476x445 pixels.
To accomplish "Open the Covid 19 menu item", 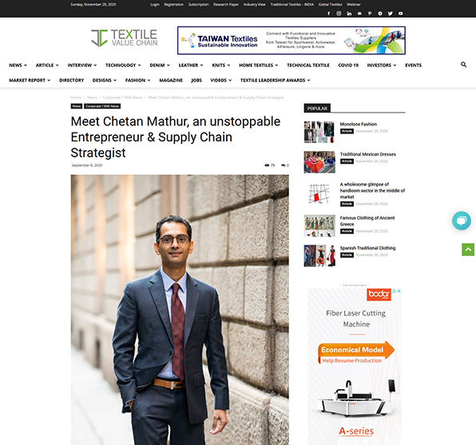I will pos(348,65).
